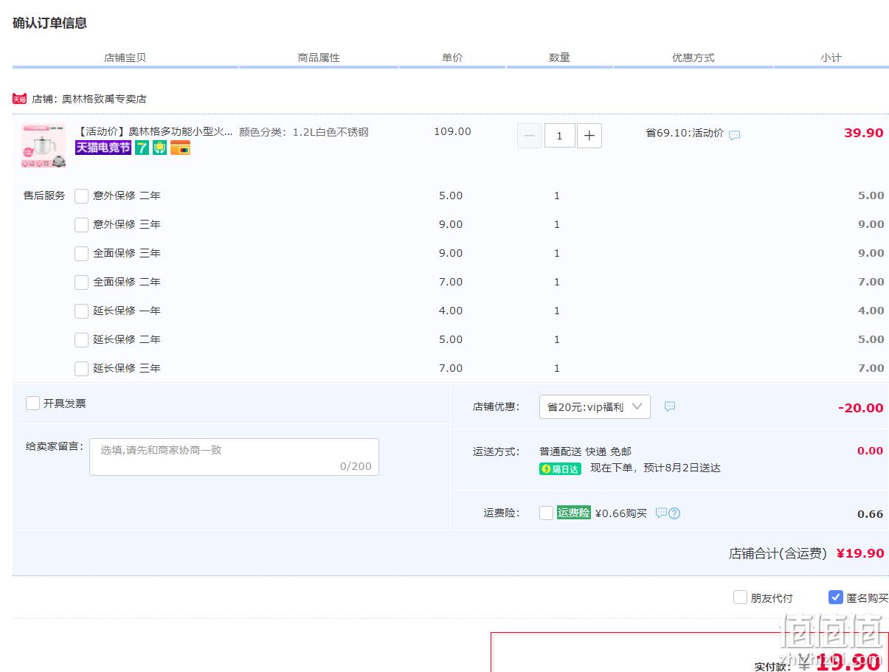Check the 朋友代付 friend pays option

point(740,597)
